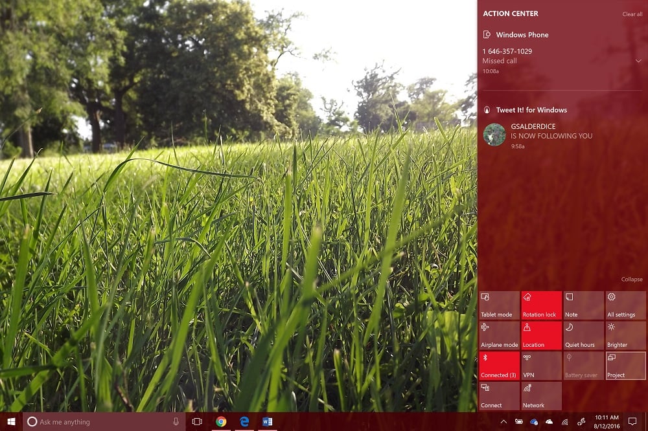Image resolution: width=648 pixels, height=431 pixels.
Task: Open the Project quick action
Action: pos(624,365)
